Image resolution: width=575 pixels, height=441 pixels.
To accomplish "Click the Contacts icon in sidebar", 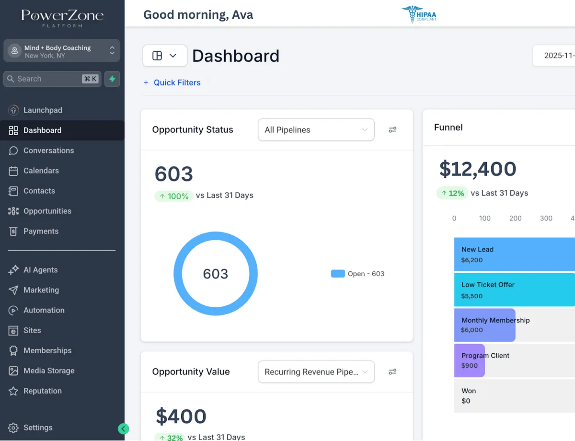I will coord(13,191).
